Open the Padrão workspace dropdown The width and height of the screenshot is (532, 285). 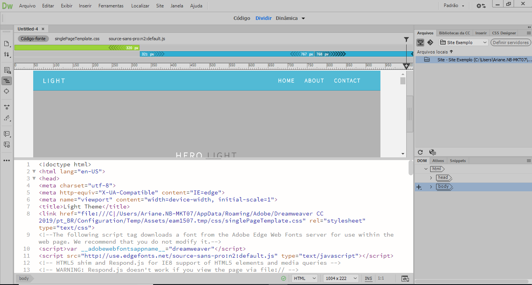tap(454, 6)
